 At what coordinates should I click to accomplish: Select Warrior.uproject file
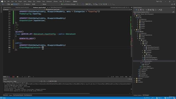(x=145, y=77)
